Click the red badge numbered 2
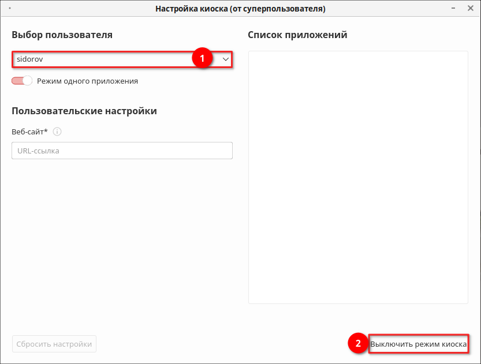 [358, 344]
